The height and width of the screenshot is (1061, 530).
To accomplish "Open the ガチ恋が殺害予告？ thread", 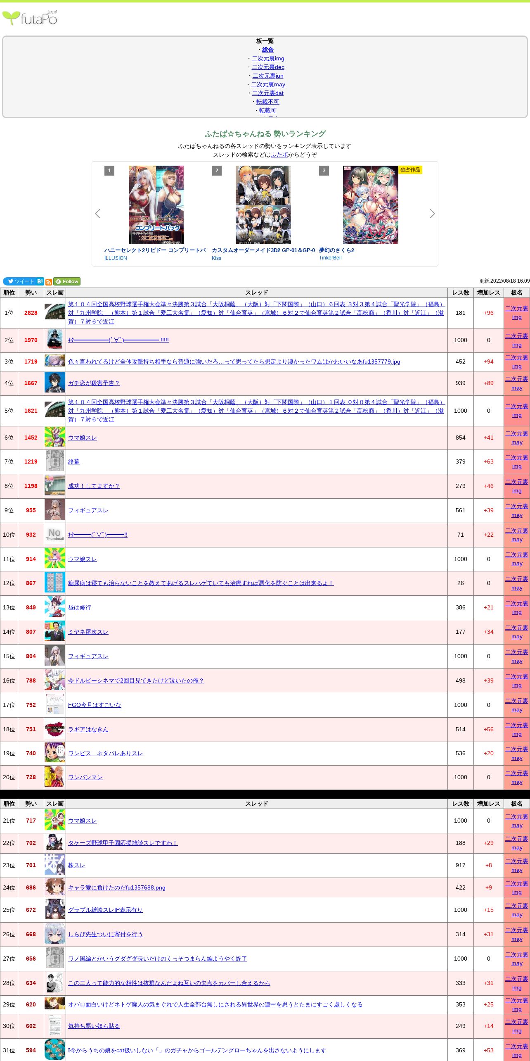I will (94, 383).
